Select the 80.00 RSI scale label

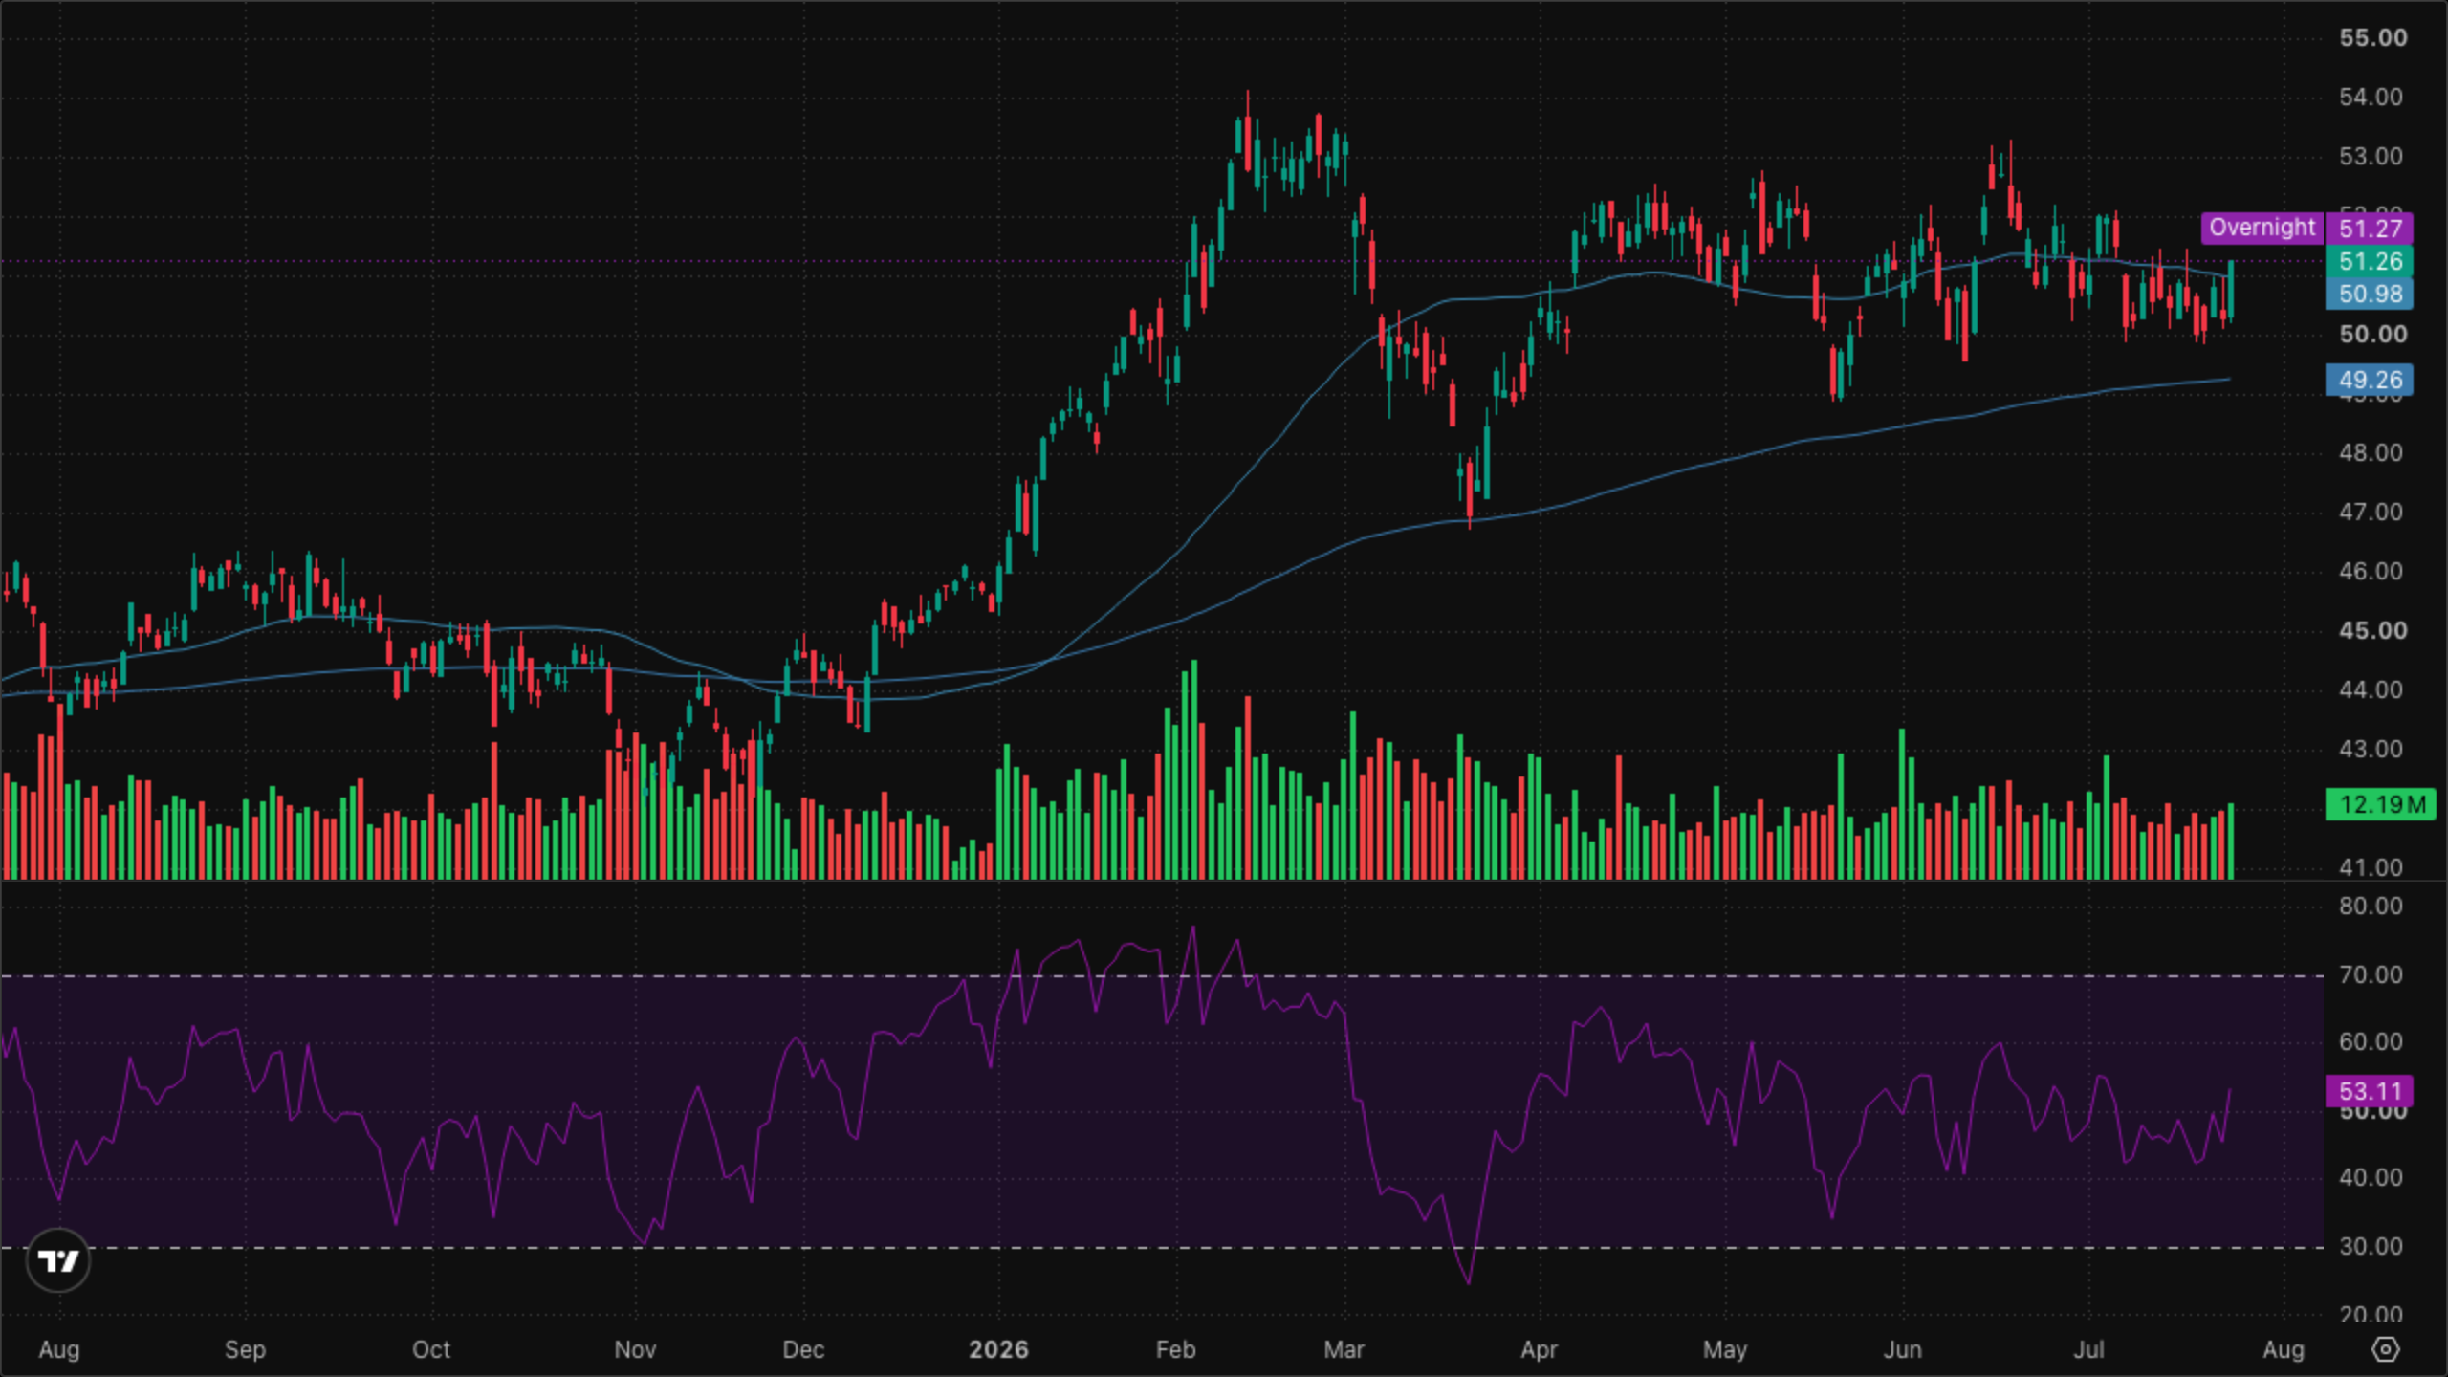point(2371,906)
